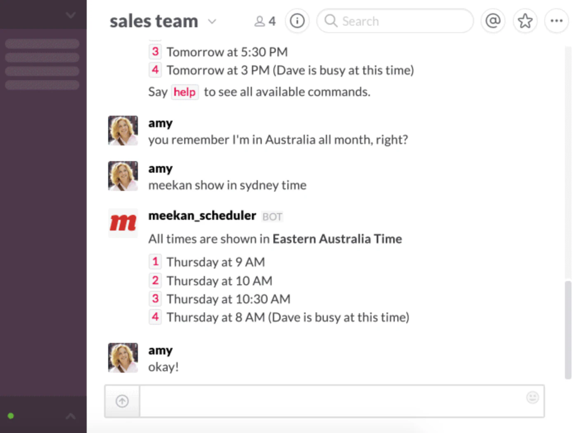This screenshot has width=574, height=433.
Task: Click the message list scrollbar thumb
Action: 568,329
